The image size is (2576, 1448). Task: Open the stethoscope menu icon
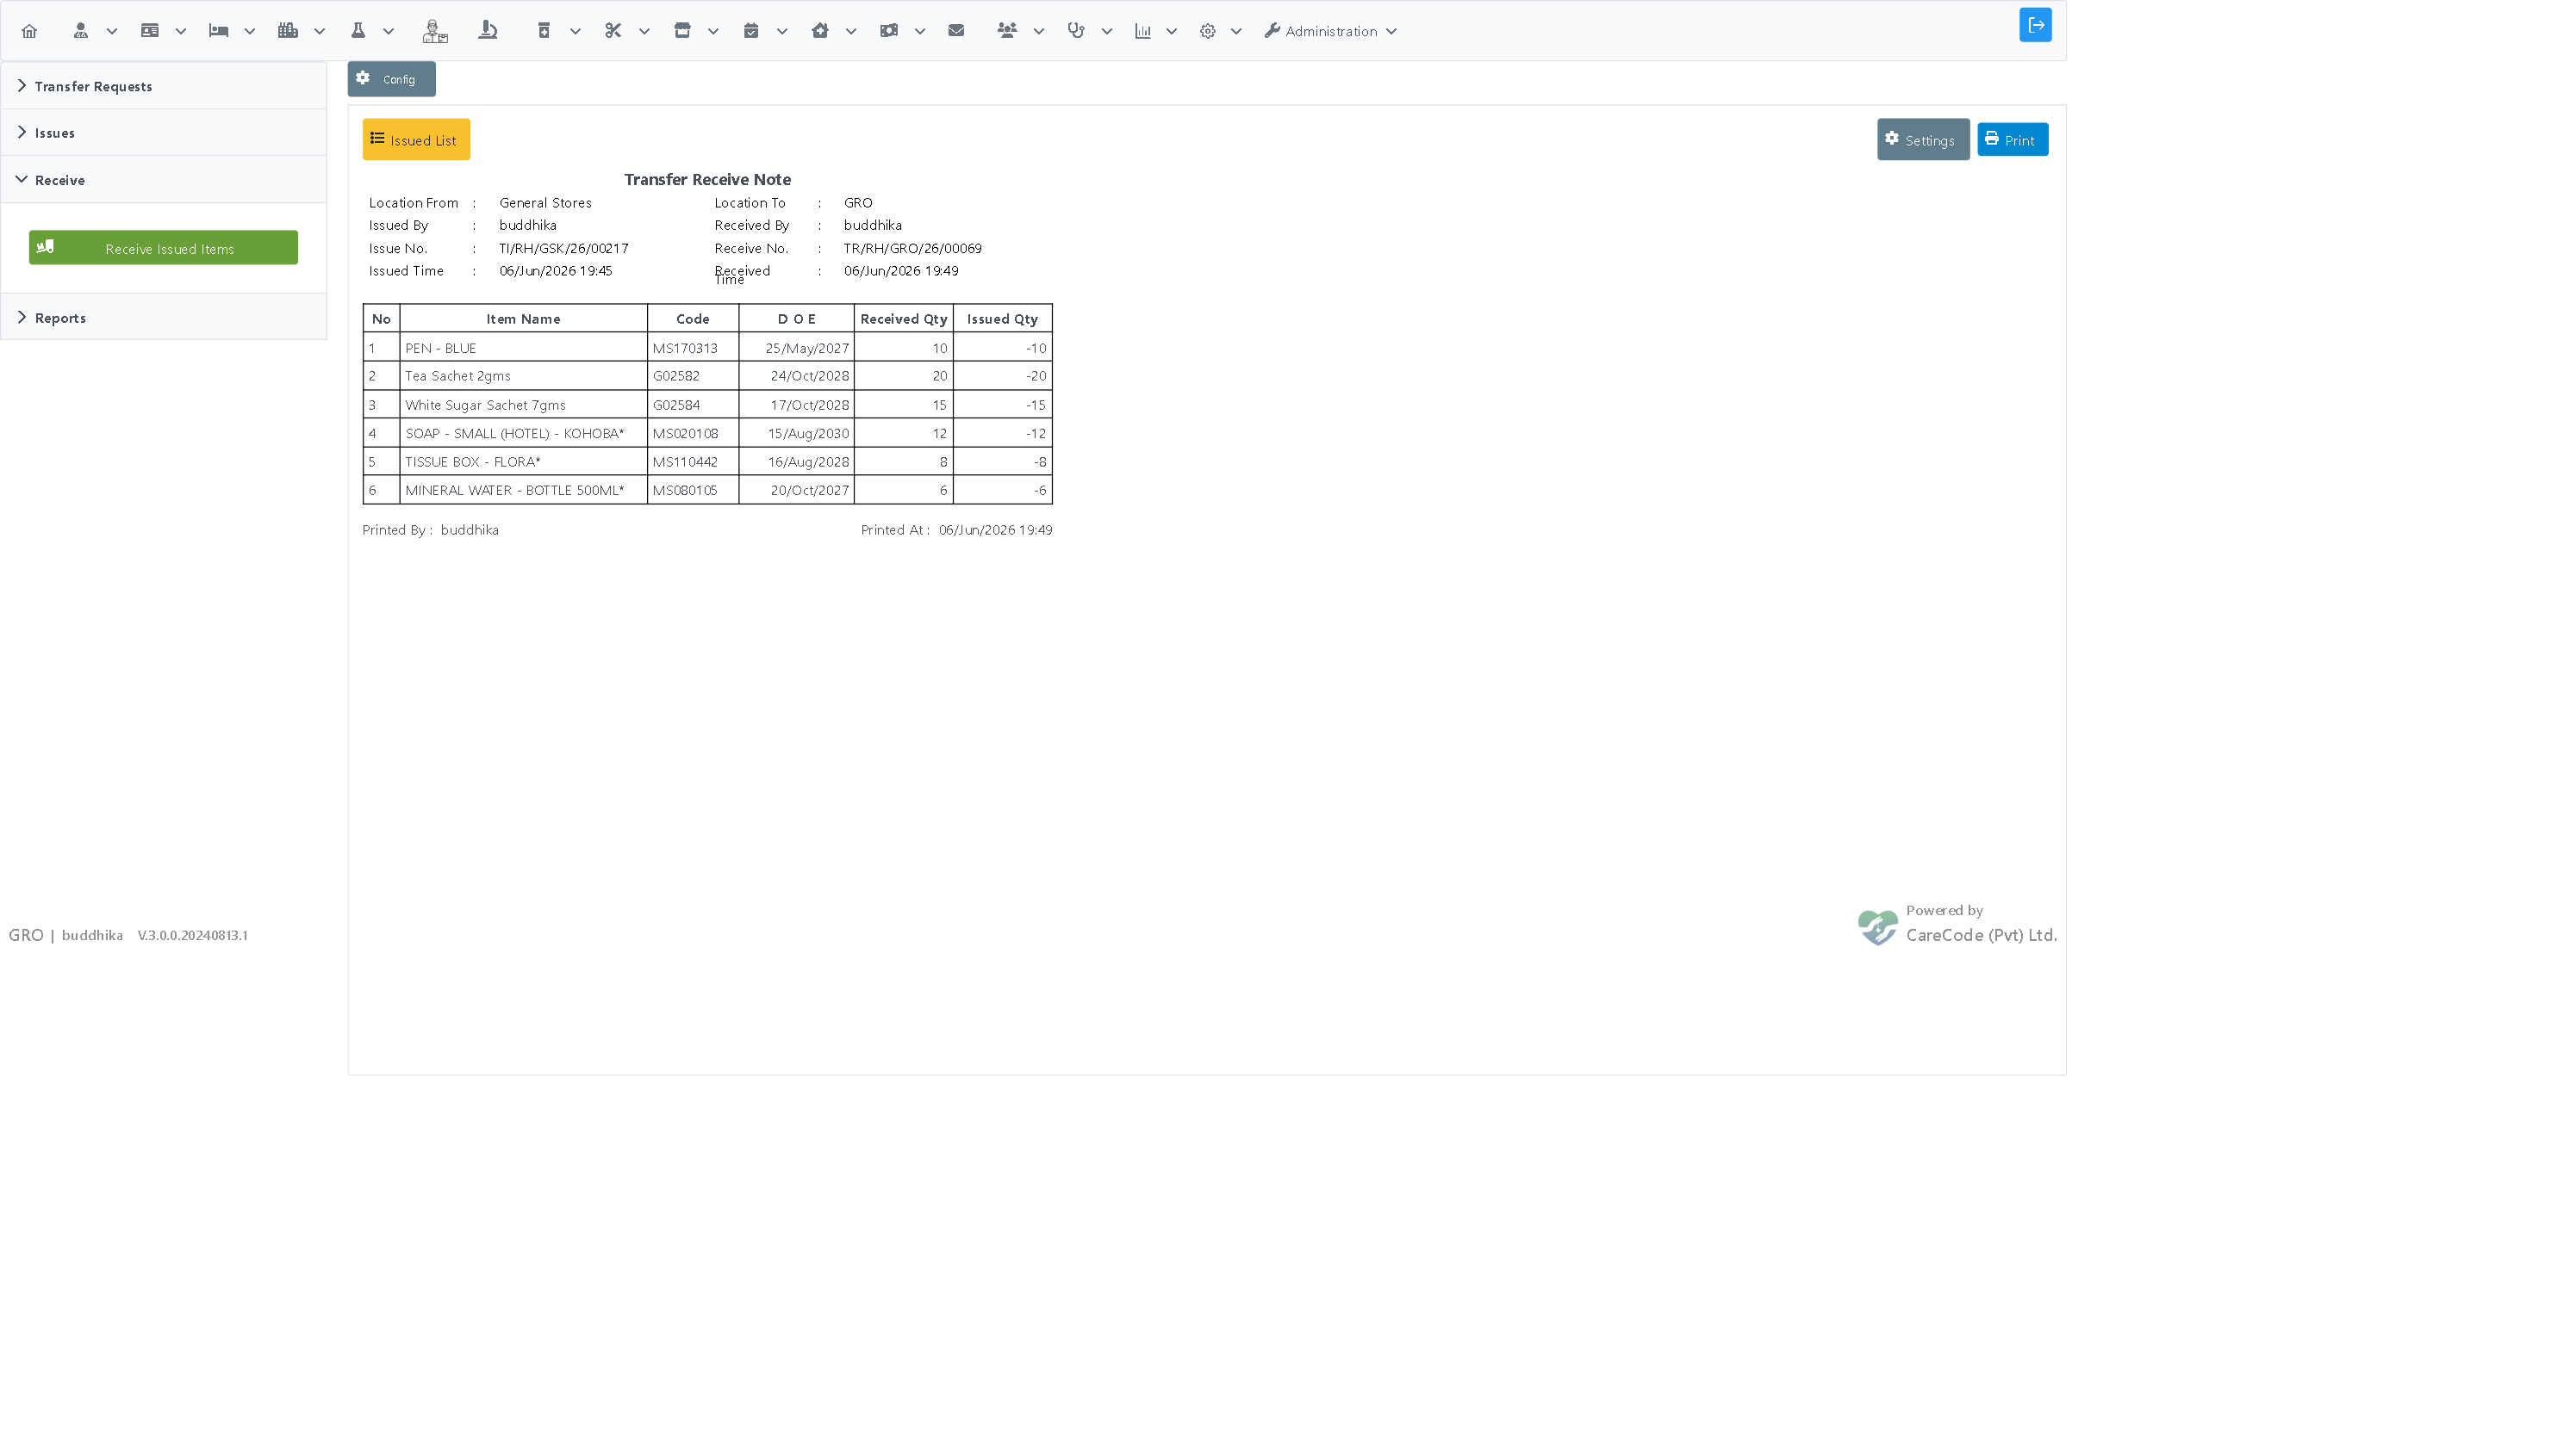(1076, 31)
